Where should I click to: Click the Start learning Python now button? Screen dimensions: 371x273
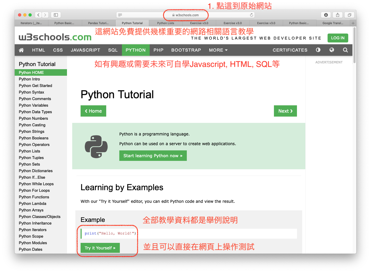point(153,156)
